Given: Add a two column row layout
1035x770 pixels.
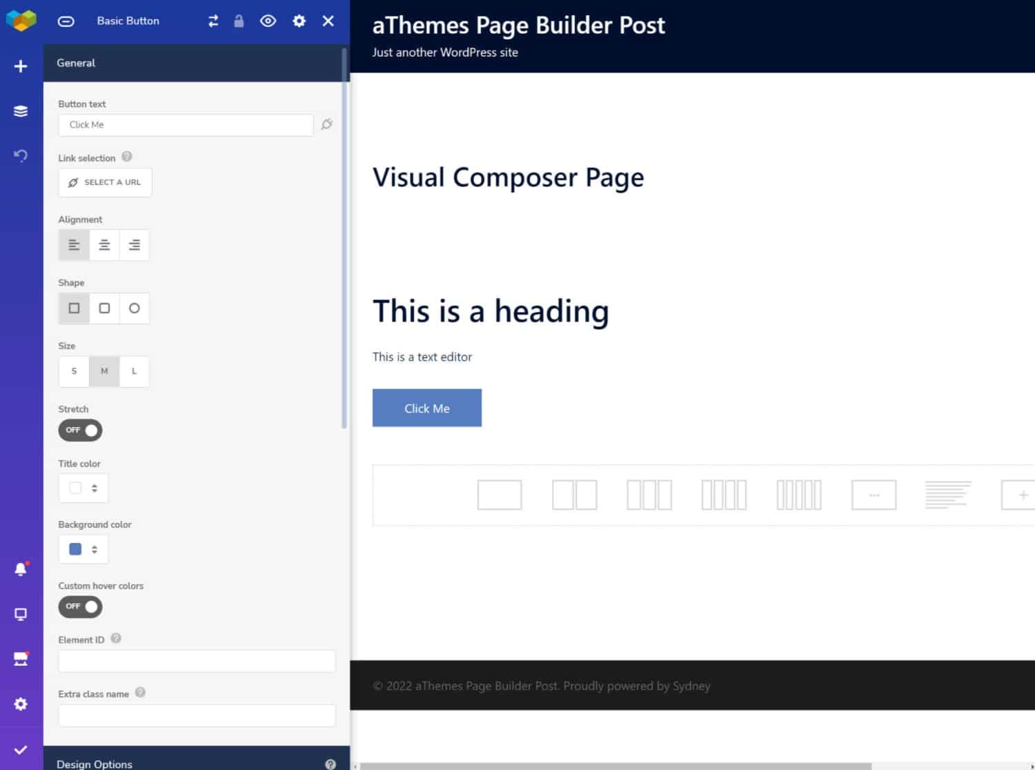Looking at the screenshot, I should (x=575, y=495).
